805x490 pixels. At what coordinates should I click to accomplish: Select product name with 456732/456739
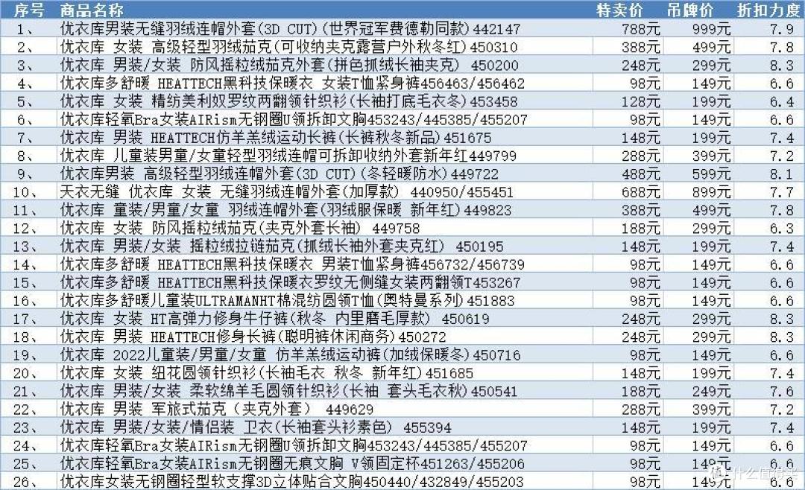tap(292, 264)
